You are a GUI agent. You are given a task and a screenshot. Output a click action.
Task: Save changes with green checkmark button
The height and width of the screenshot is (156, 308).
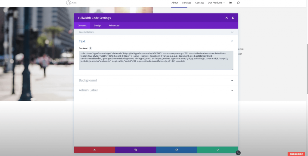[x=218, y=150]
